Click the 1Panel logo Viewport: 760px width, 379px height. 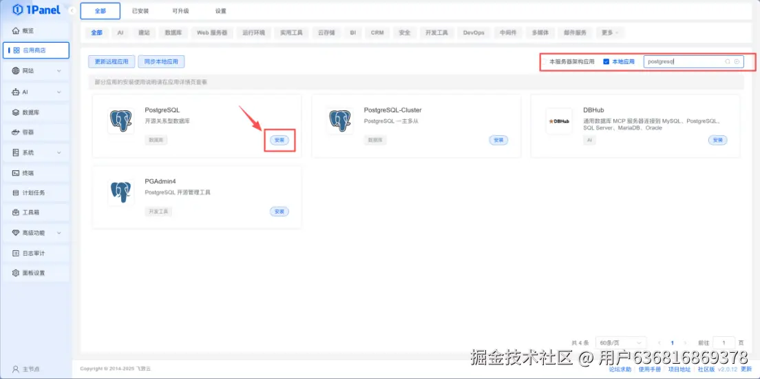point(36,10)
